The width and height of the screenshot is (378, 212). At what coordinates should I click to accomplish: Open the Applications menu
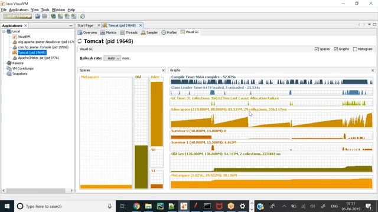(19, 10)
